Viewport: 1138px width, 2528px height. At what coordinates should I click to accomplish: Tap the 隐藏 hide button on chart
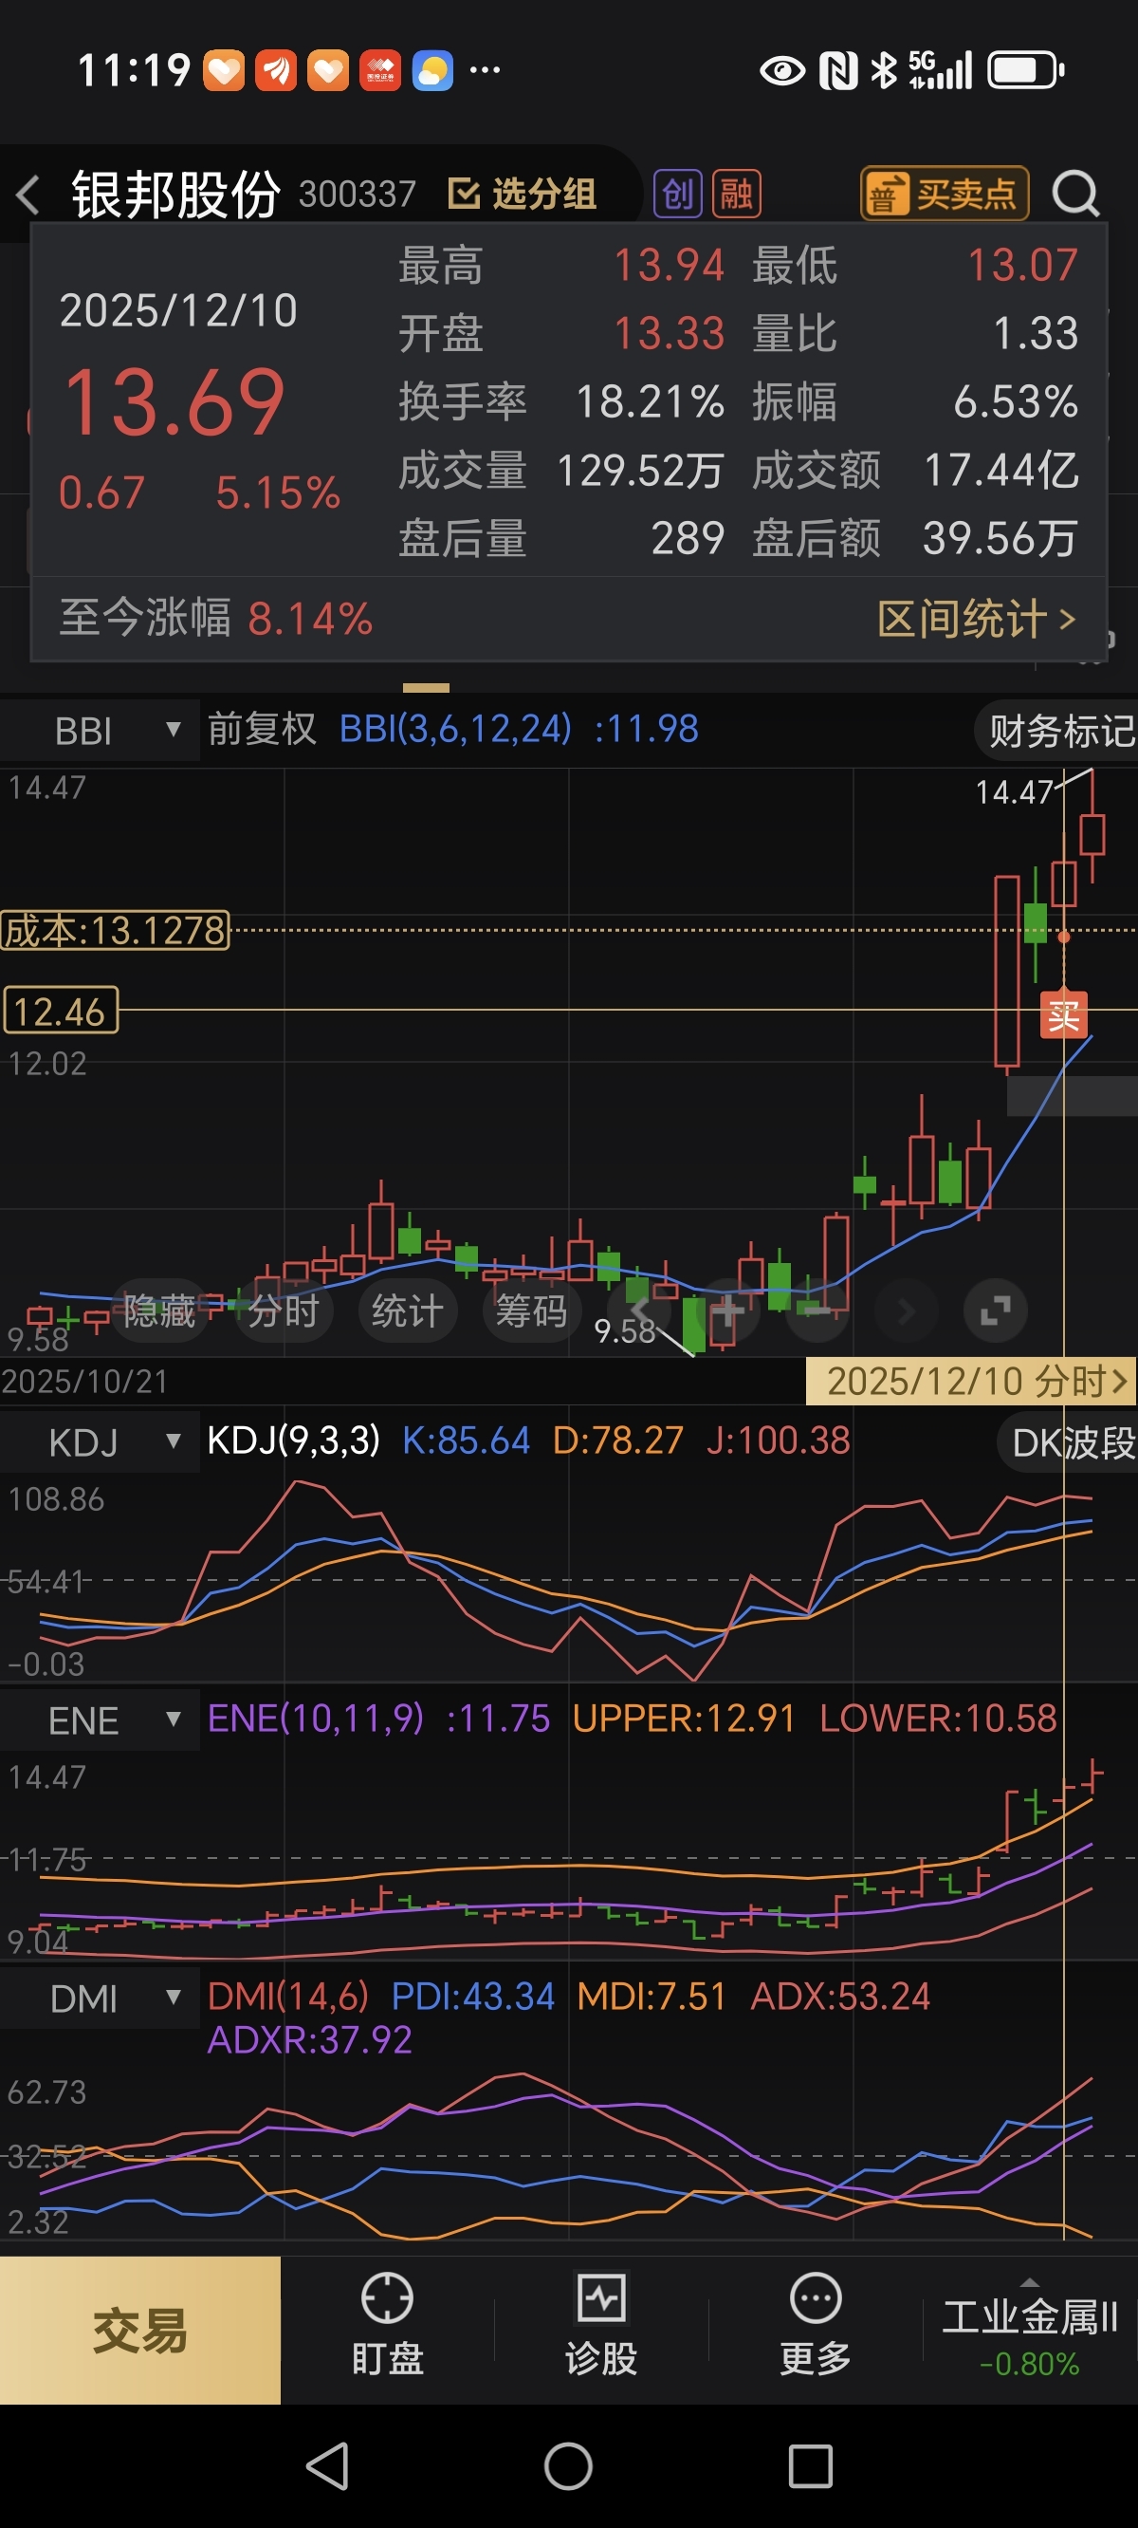pyautogui.click(x=160, y=1311)
